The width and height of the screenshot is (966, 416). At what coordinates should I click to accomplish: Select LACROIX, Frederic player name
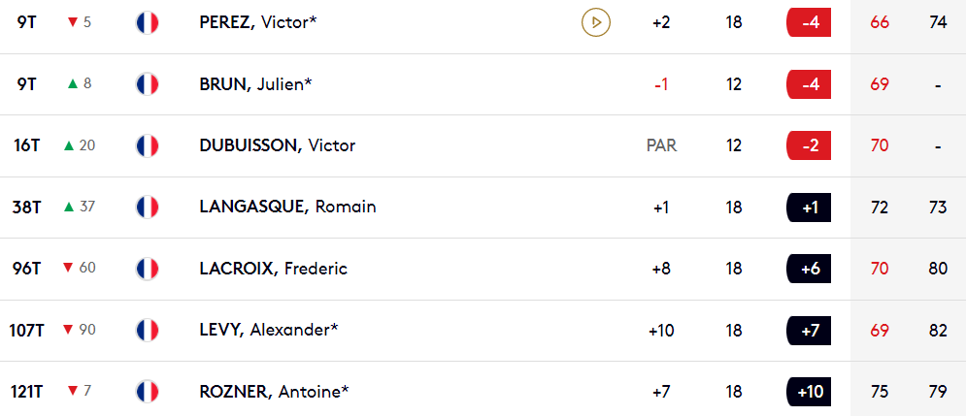click(x=274, y=269)
